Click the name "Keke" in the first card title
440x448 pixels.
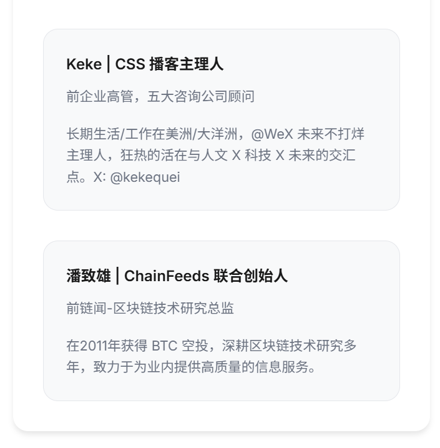pyautogui.click(x=84, y=64)
